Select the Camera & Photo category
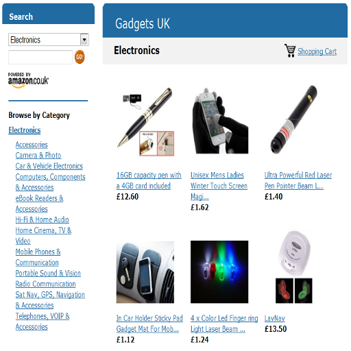The width and height of the screenshot is (351, 351). click(x=38, y=156)
